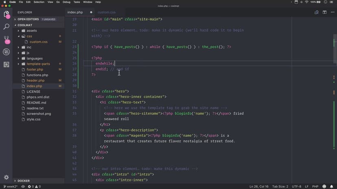Viewport: 337px width, 189px height.
Task: Open the editor More Actions ellipsis
Action: (332, 12)
